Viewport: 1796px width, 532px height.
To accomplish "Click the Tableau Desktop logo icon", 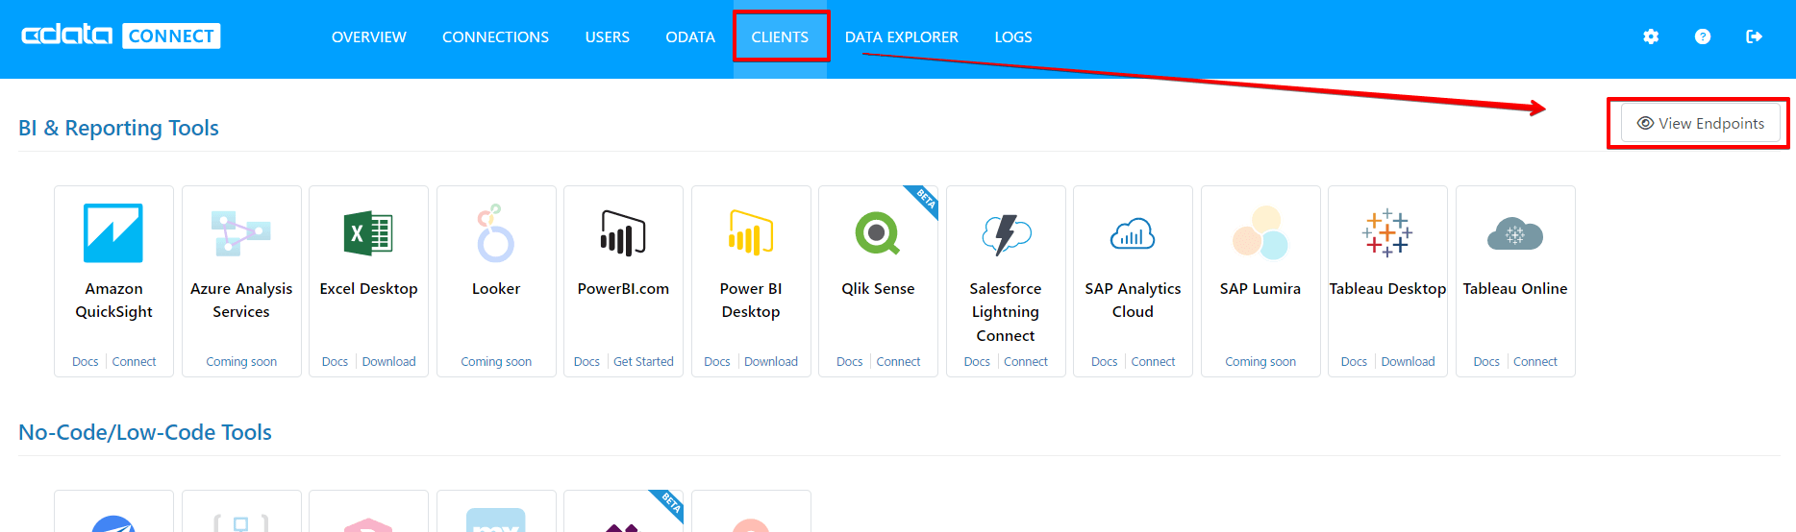I will [x=1387, y=233].
